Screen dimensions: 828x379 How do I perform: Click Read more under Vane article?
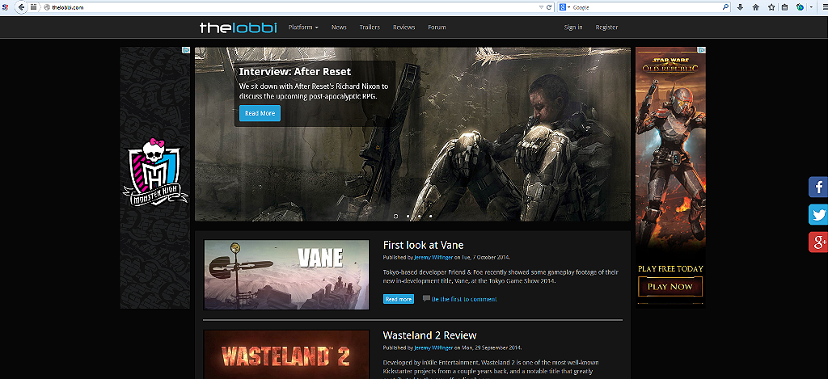[399, 299]
